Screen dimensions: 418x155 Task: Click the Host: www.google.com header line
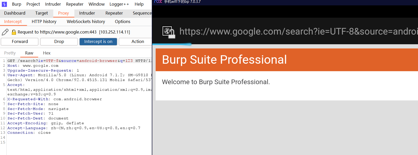click(x=33, y=66)
